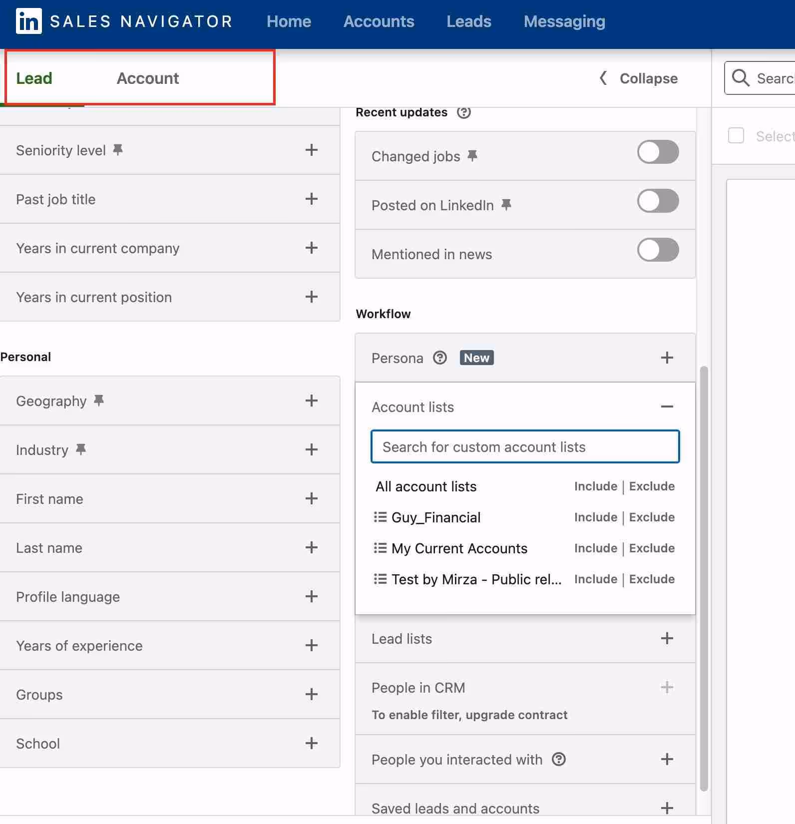This screenshot has height=824, width=795.
Task: Exclude All account lists
Action: [x=652, y=486]
